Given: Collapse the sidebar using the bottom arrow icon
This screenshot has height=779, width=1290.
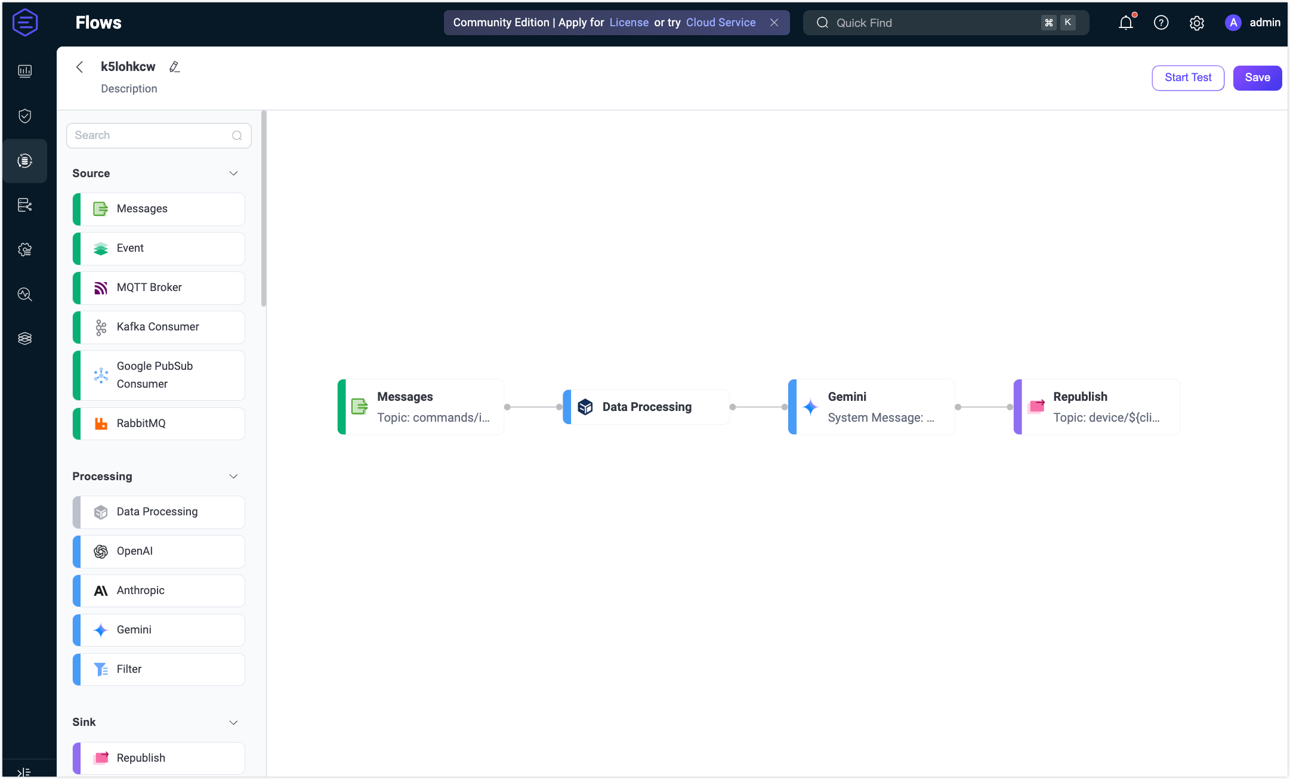Looking at the screenshot, I should tap(25, 770).
